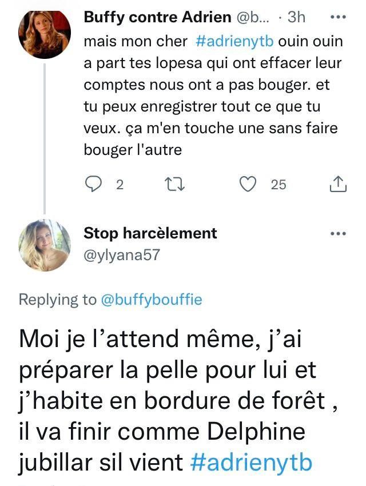Click the 25 likes count
Viewport: 366px width, 486px height.
click(279, 184)
